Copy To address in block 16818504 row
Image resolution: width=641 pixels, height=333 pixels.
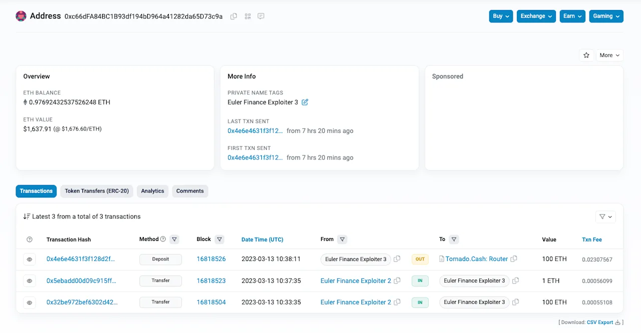tap(515, 302)
